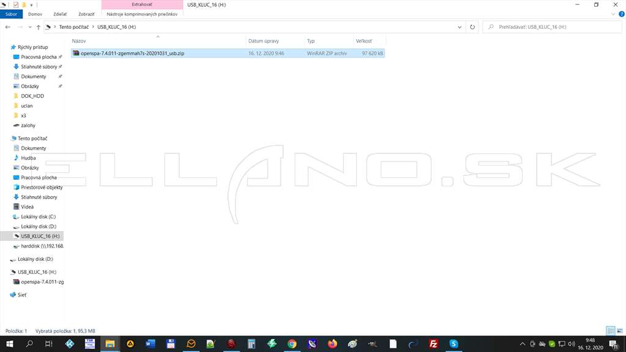
Task: Select openspa-7.4.011-zgemmah7s-20201031_usb.zip file
Action: (x=227, y=53)
